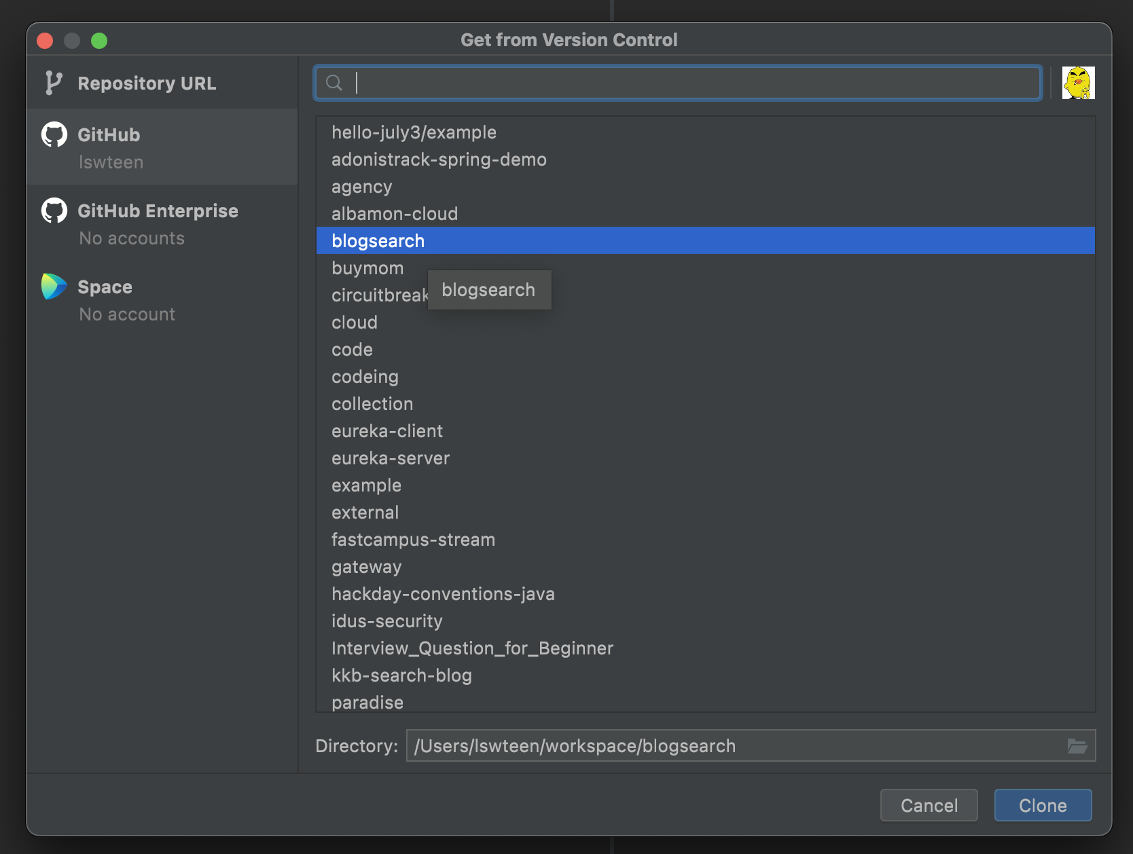The width and height of the screenshot is (1133, 854).
Task: Click the Clone button
Action: point(1043,805)
